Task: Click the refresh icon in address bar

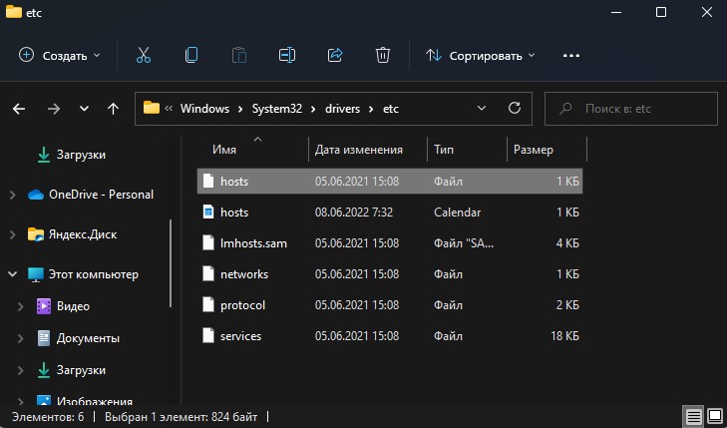Action: (x=515, y=108)
